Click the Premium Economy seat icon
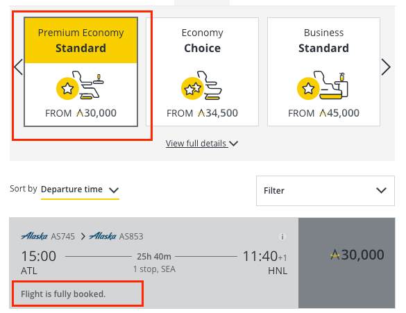406x313 pixels. (x=80, y=85)
